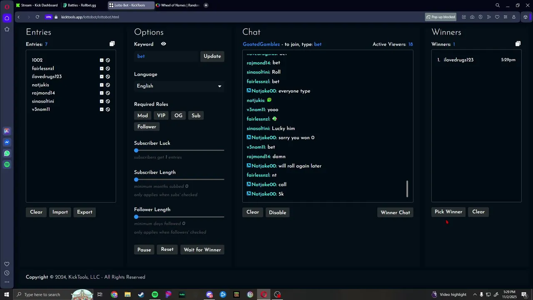
Task: Remove one entry for fairlessnzl with the minus icon
Action: [102, 68]
